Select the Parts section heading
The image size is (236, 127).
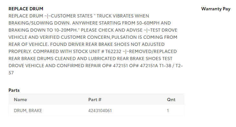(x=14, y=90)
